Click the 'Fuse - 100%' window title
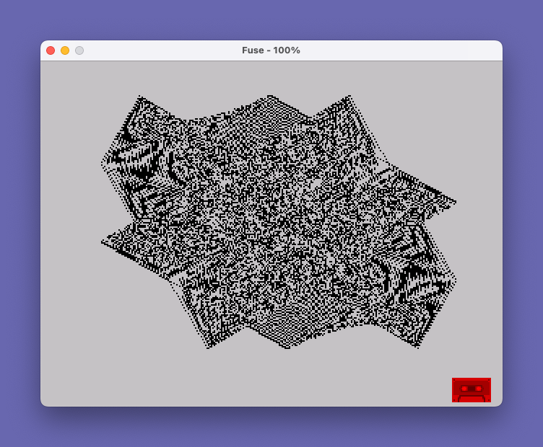The image size is (543, 447). (x=271, y=50)
